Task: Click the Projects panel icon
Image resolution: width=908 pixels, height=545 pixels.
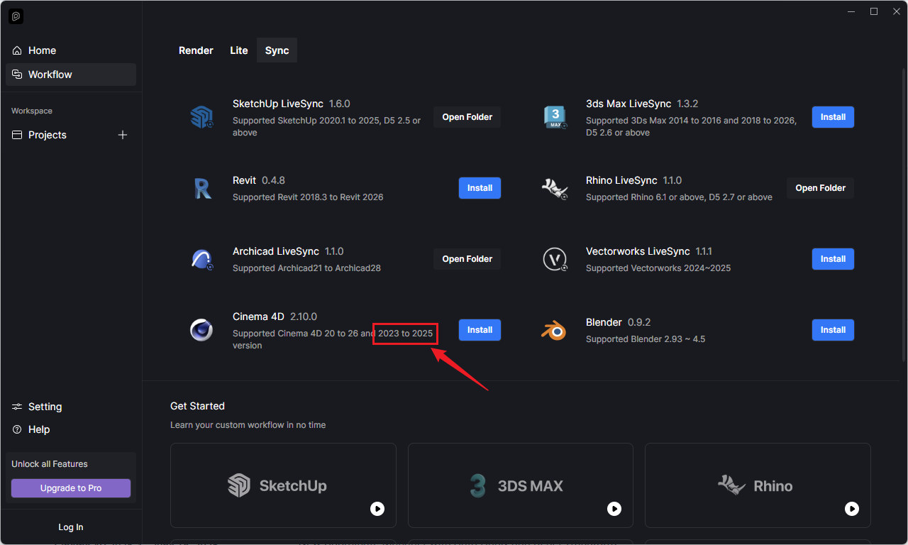Action: coord(17,135)
